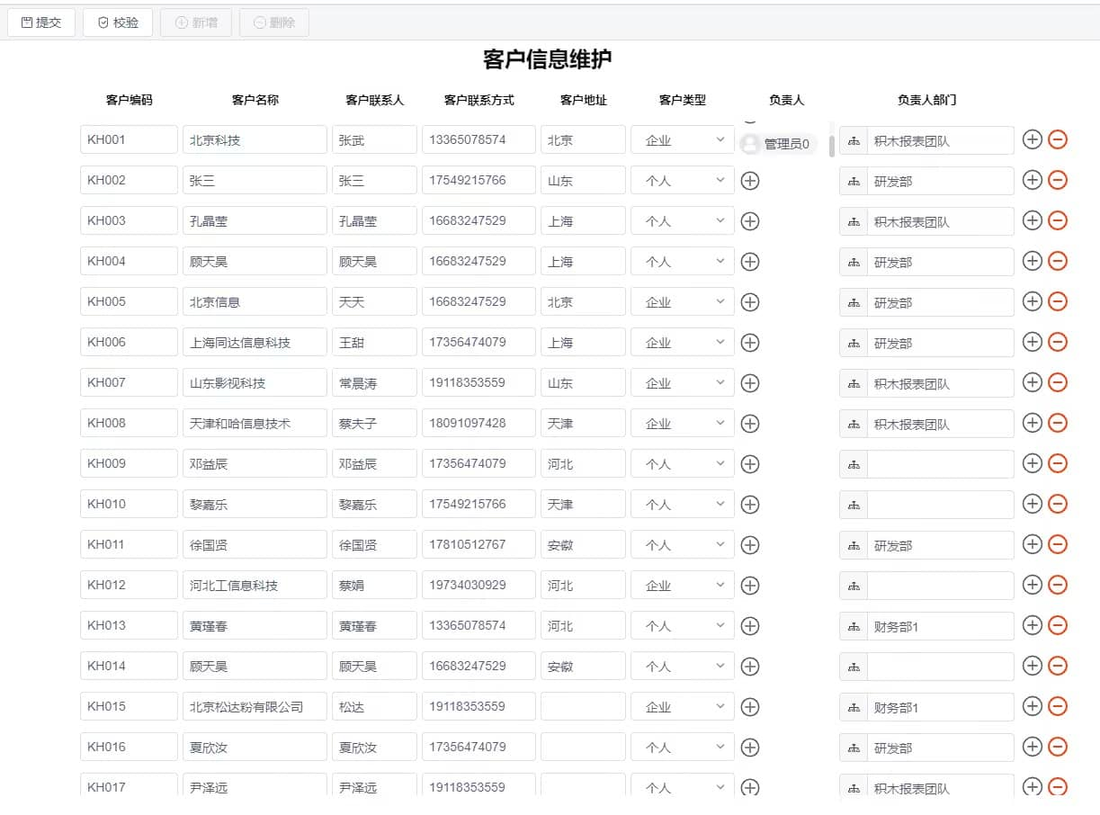Add 负责人 for row KH011
Image resolution: width=1100 pixels, height=815 pixels.
(750, 545)
